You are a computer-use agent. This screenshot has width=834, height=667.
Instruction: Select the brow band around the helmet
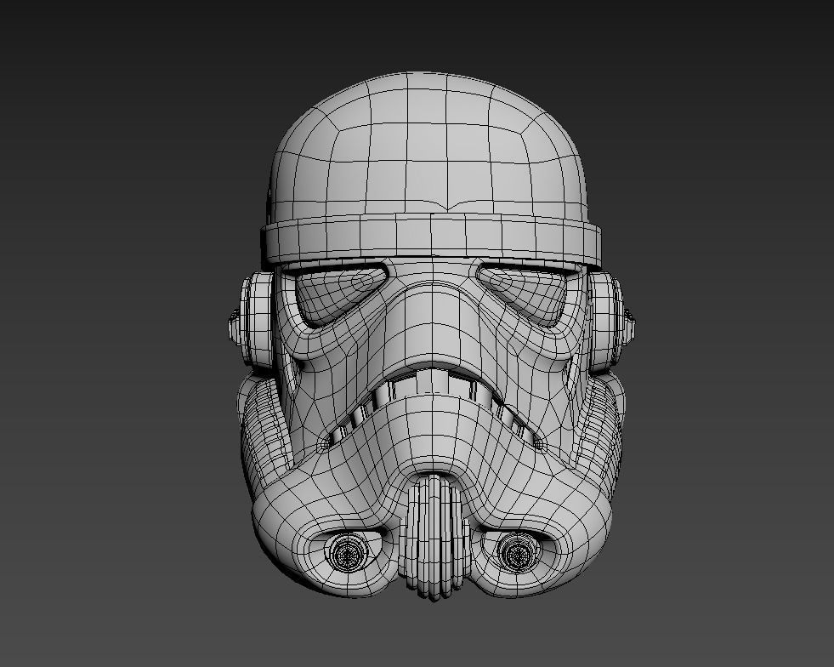pos(431,241)
